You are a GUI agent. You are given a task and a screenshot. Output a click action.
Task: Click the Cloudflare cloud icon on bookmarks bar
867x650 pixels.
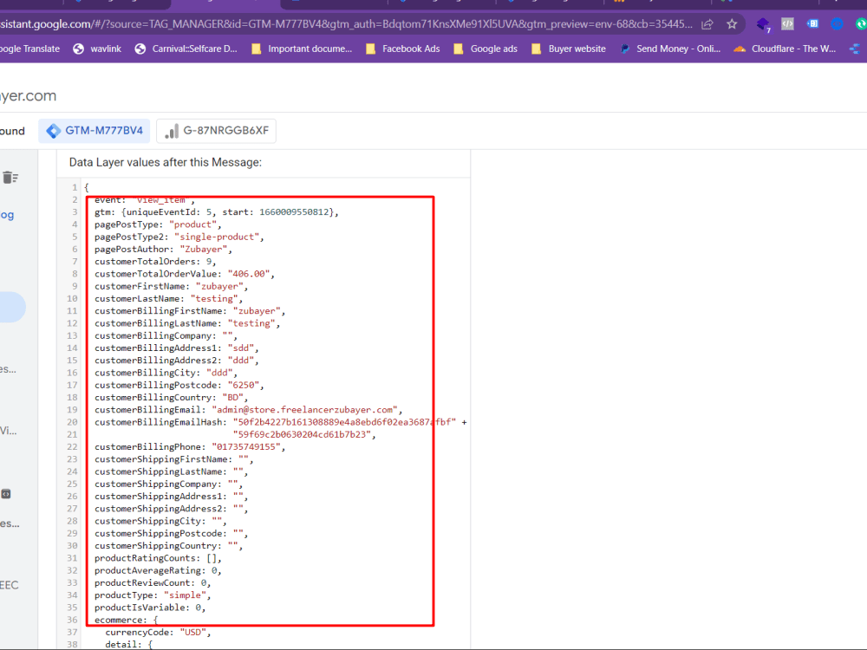[x=740, y=49]
